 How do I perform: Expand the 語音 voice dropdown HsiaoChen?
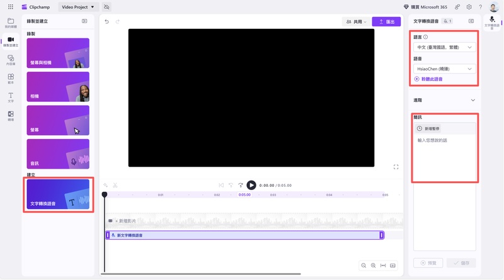[444, 69]
